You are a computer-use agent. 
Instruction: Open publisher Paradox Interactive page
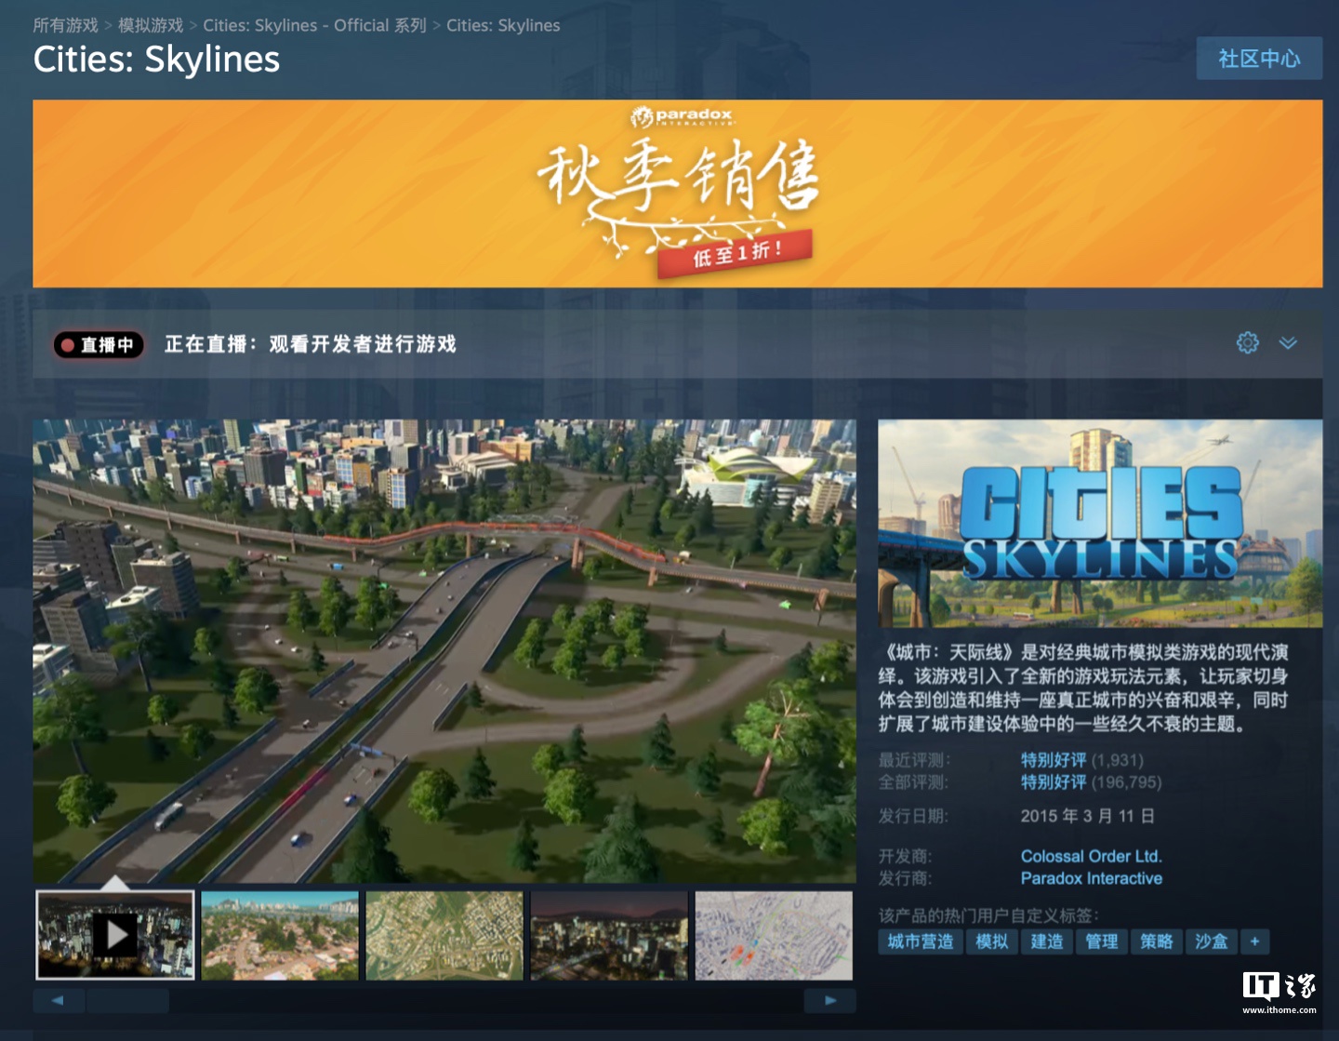1092,878
